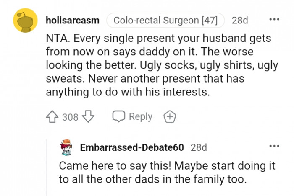
Task: Open more options for holisarcasm's comment
Action: [274, 20]
